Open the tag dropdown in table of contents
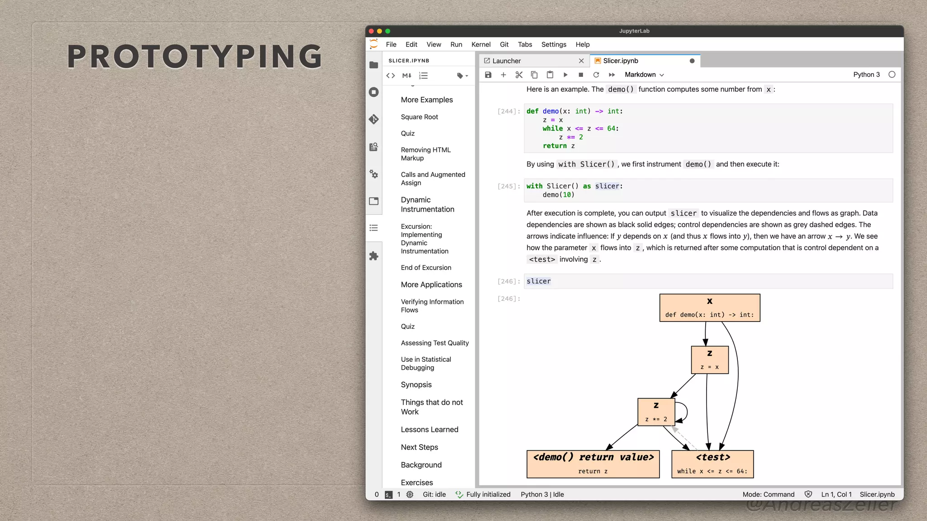 tap(462, 76)
